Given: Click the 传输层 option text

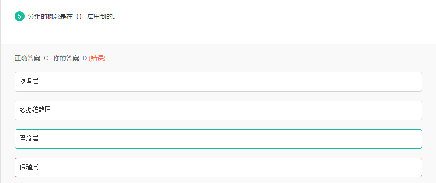Looking at the screenshot, I should (x=29, y=167).
